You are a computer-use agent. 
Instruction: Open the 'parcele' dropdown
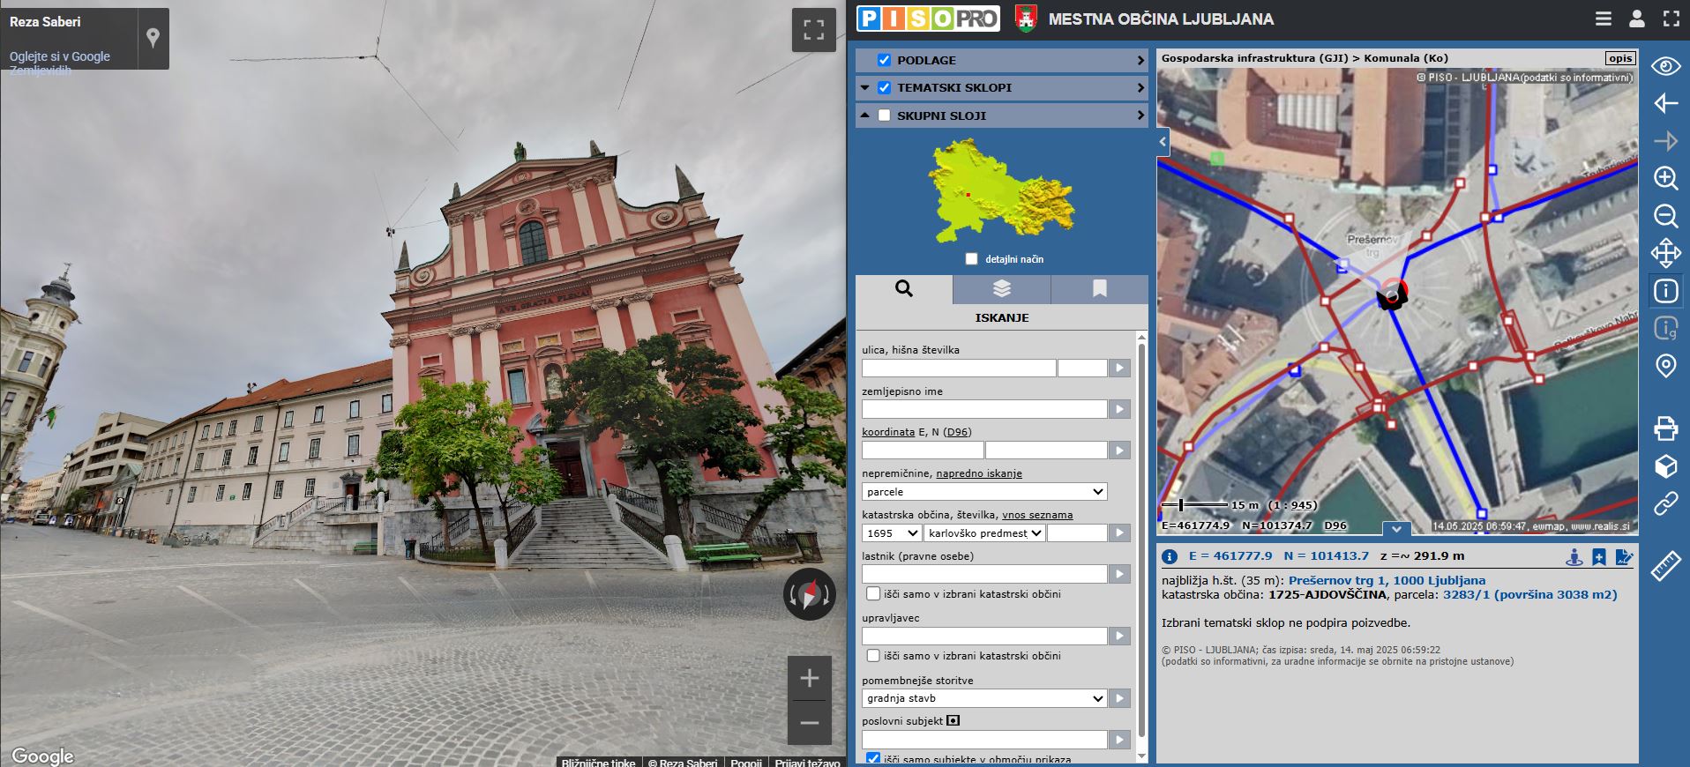pyautogui.click(x=983, y=492)
